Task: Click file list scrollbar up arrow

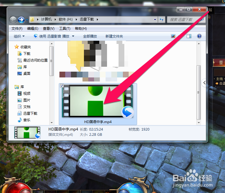Action: [x=199, y=44]
